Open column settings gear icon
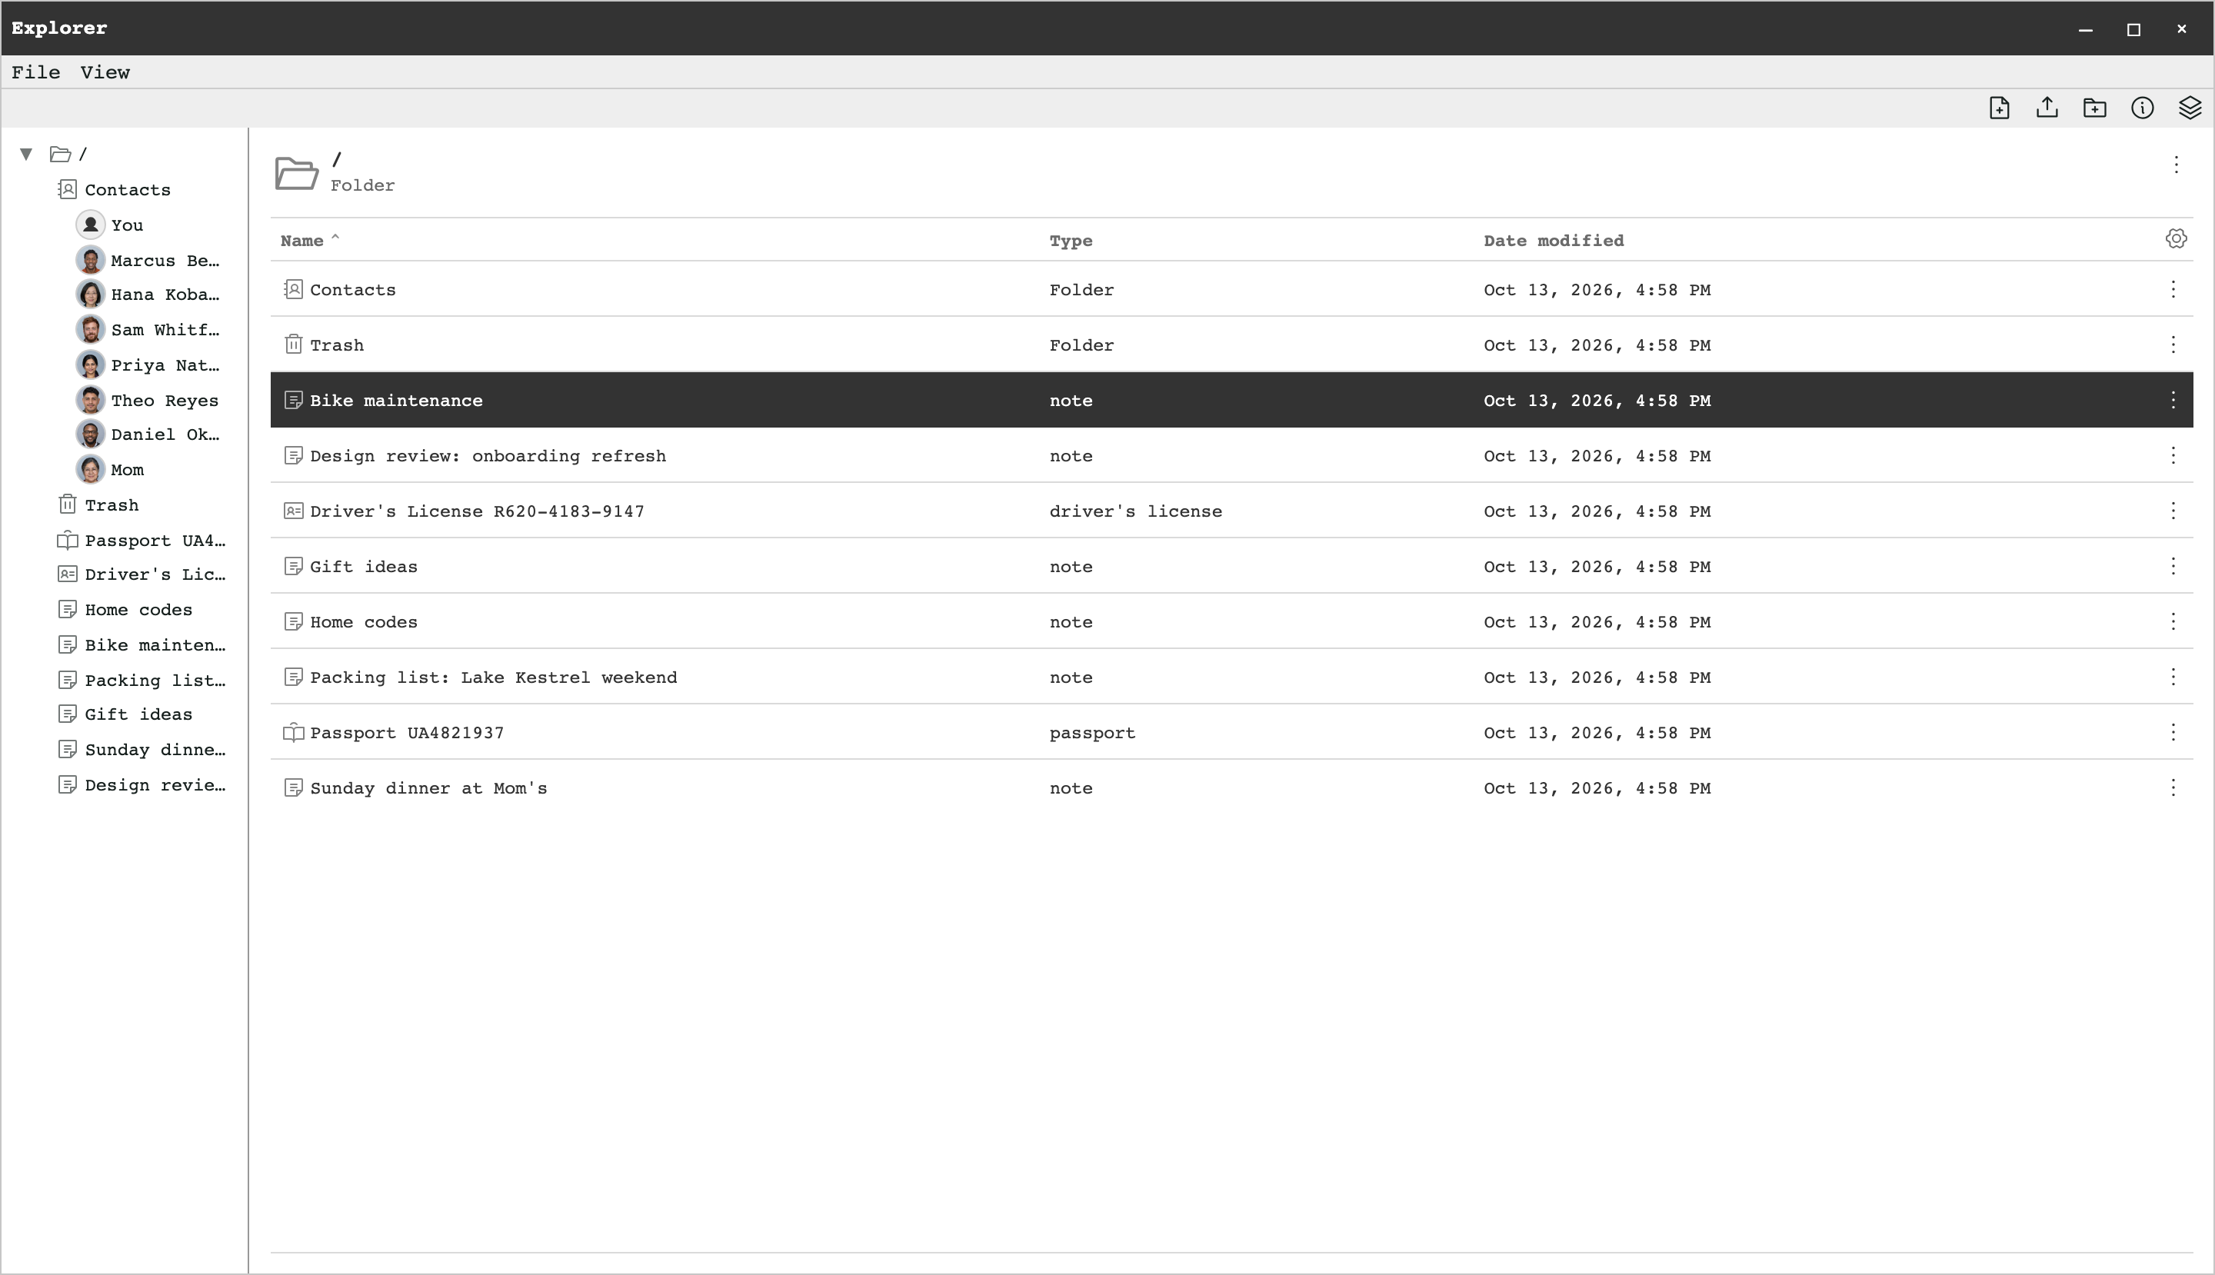This screenshot has width=2215, height=1275. coord(2176,239)
